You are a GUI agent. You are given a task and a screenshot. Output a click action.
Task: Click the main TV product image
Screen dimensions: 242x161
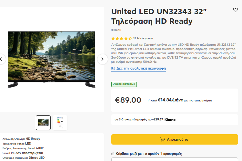coord(52,59)
